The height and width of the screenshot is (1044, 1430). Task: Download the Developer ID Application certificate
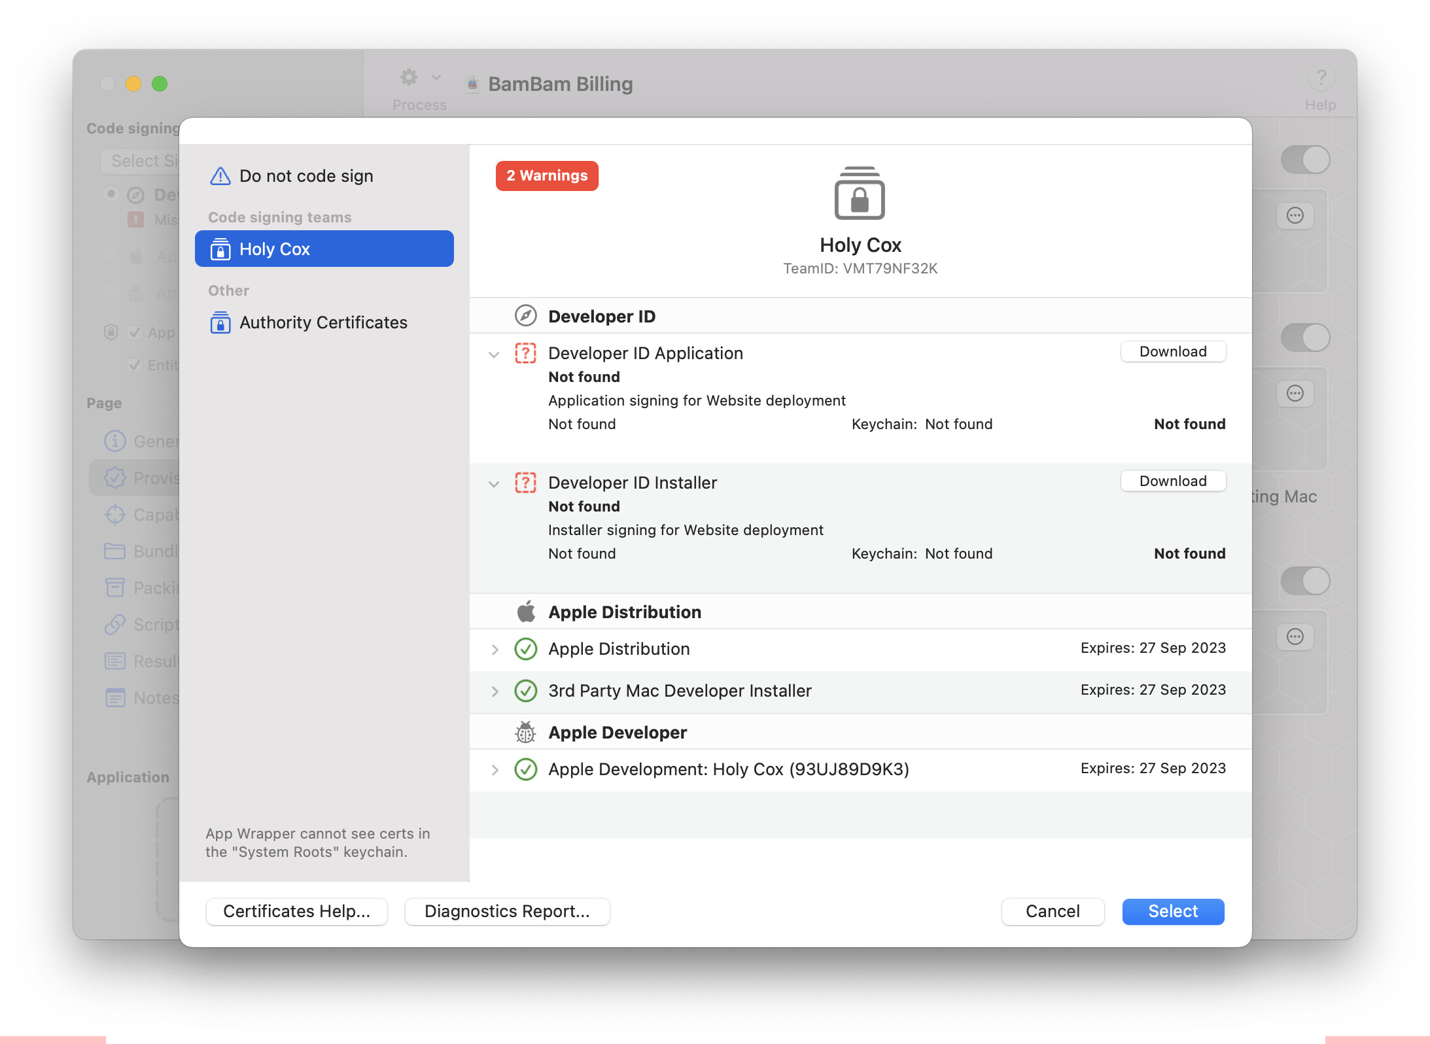tap(1173, 351)
